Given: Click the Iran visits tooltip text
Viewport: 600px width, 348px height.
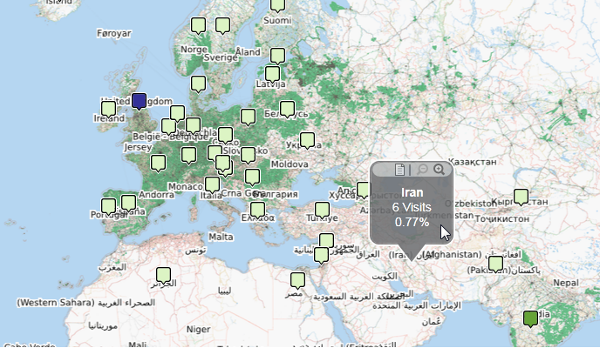Looking at the screenshot, I should (x=412, y=207).
